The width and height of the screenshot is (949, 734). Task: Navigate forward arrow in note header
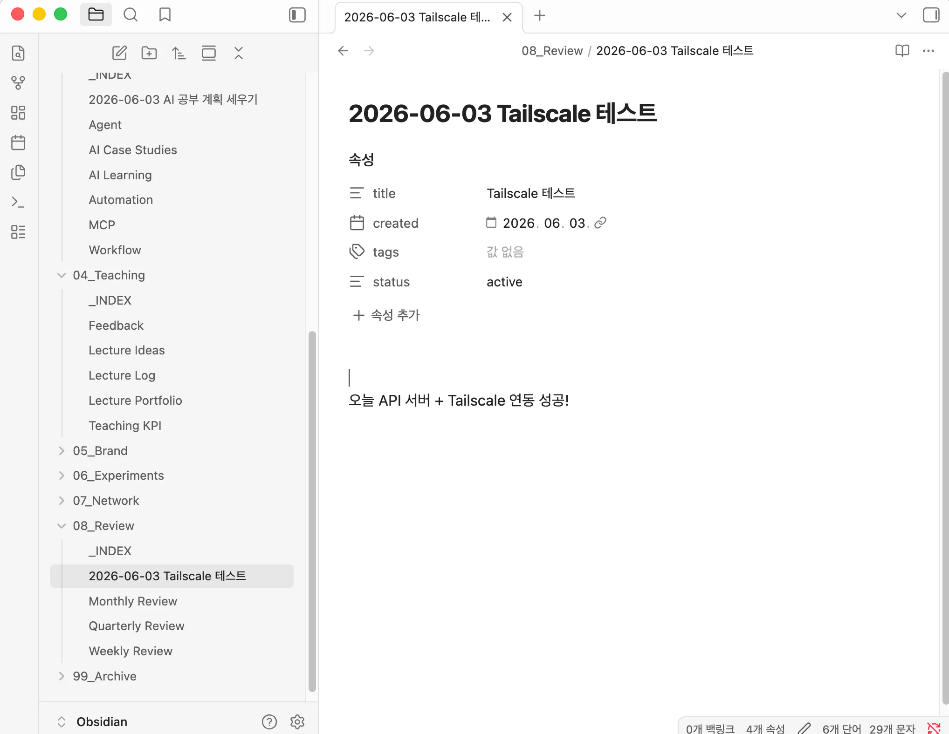369,50
